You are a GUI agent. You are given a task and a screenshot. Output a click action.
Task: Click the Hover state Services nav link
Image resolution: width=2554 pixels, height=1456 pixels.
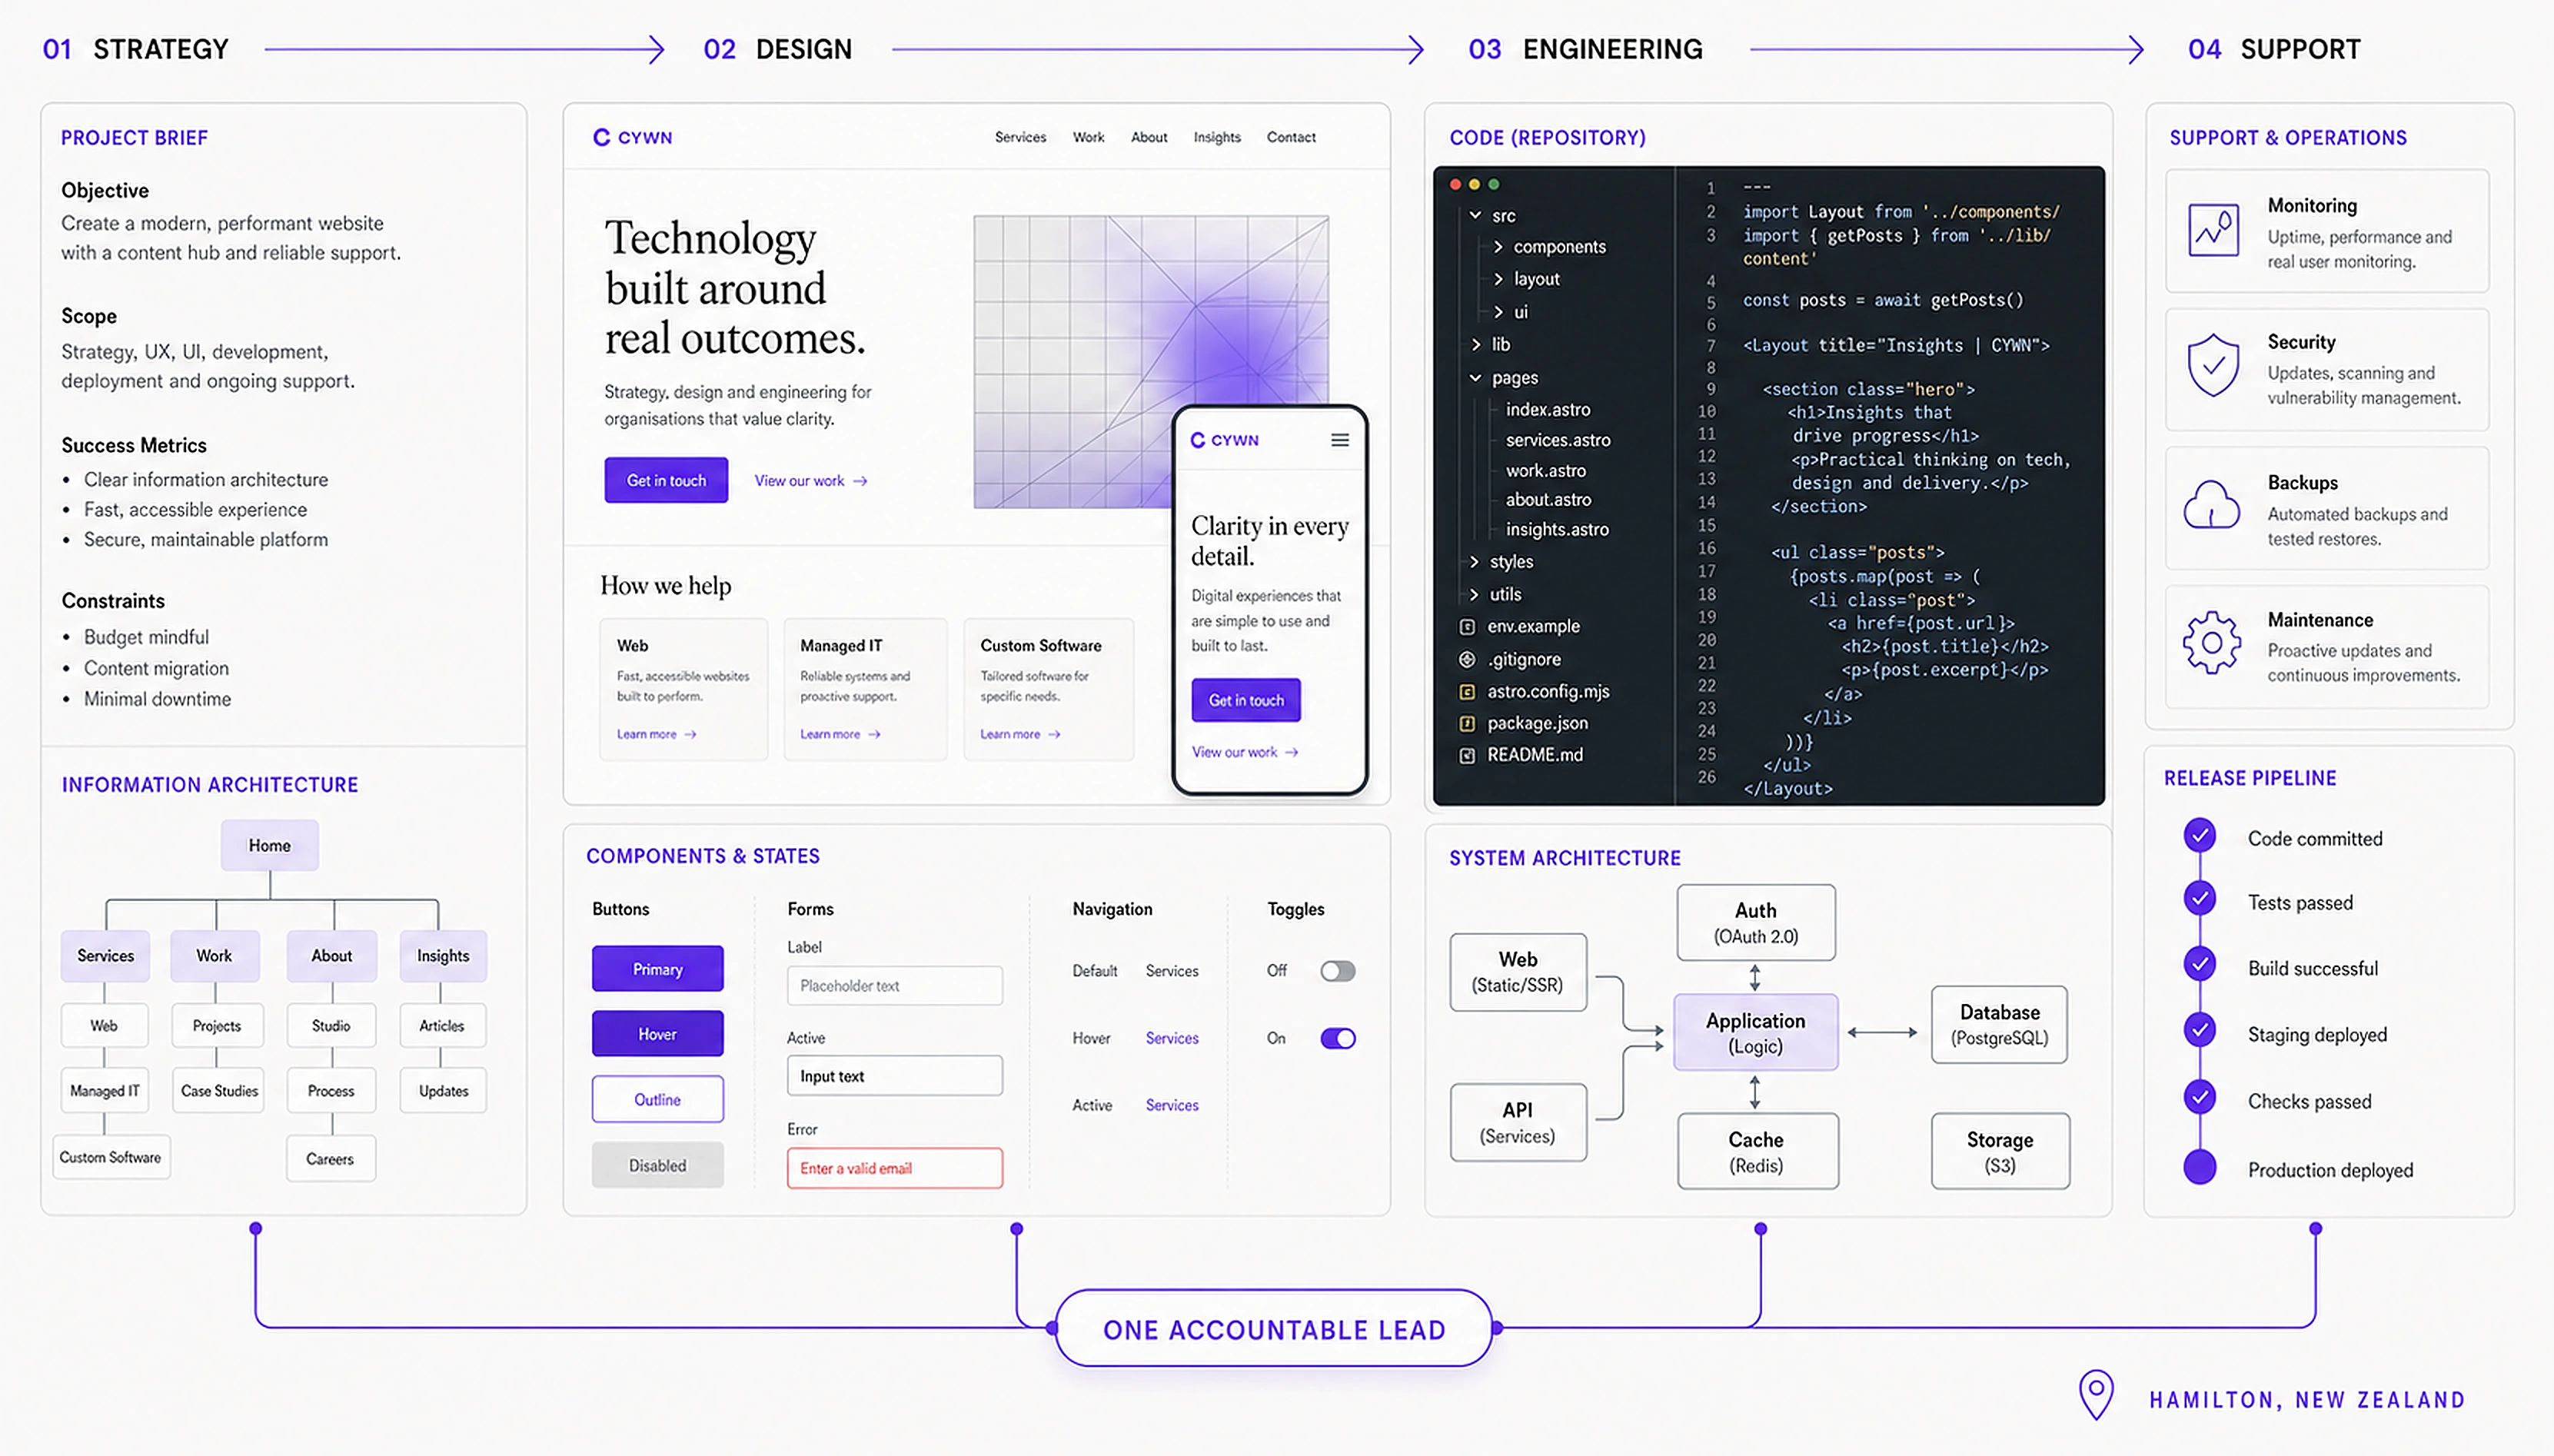click(1172, 1038)
